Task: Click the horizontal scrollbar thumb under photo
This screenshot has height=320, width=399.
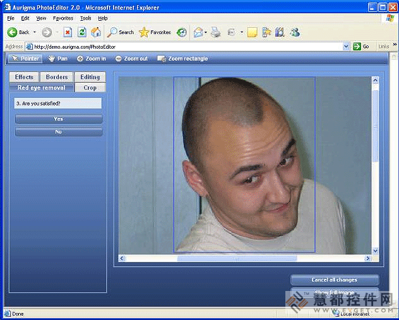Action: (x=237, y=259)
